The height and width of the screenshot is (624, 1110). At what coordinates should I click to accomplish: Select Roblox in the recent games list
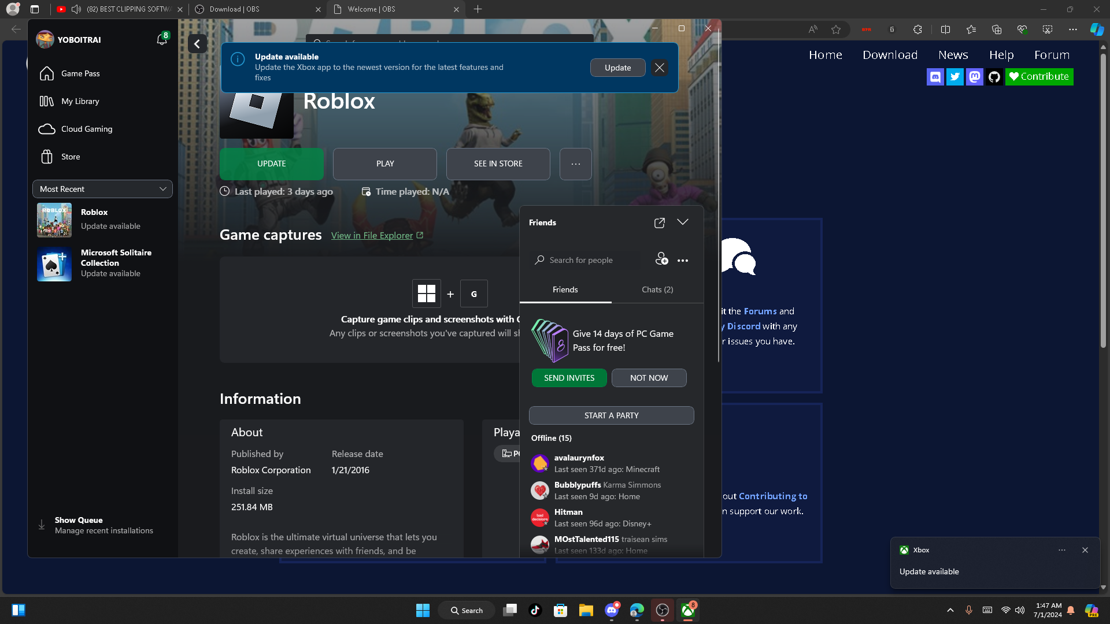coord(103,220)
